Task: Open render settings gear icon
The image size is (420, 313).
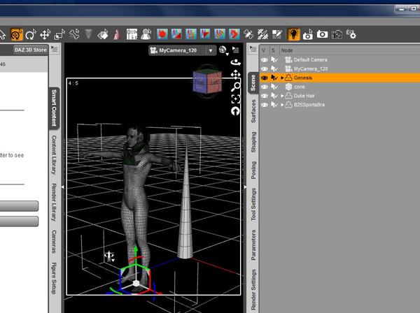Action: pyautogui.click(x=351, y=35)
